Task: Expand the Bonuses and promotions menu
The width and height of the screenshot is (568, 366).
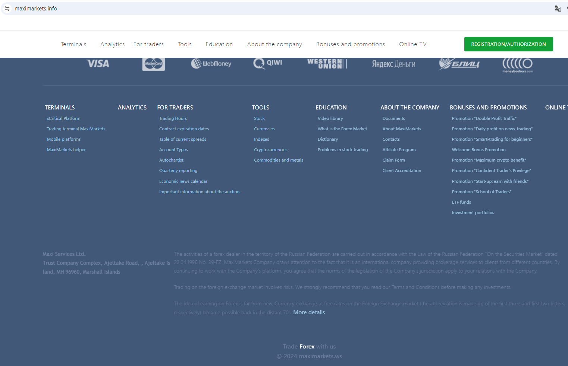Action: point(350,44)
